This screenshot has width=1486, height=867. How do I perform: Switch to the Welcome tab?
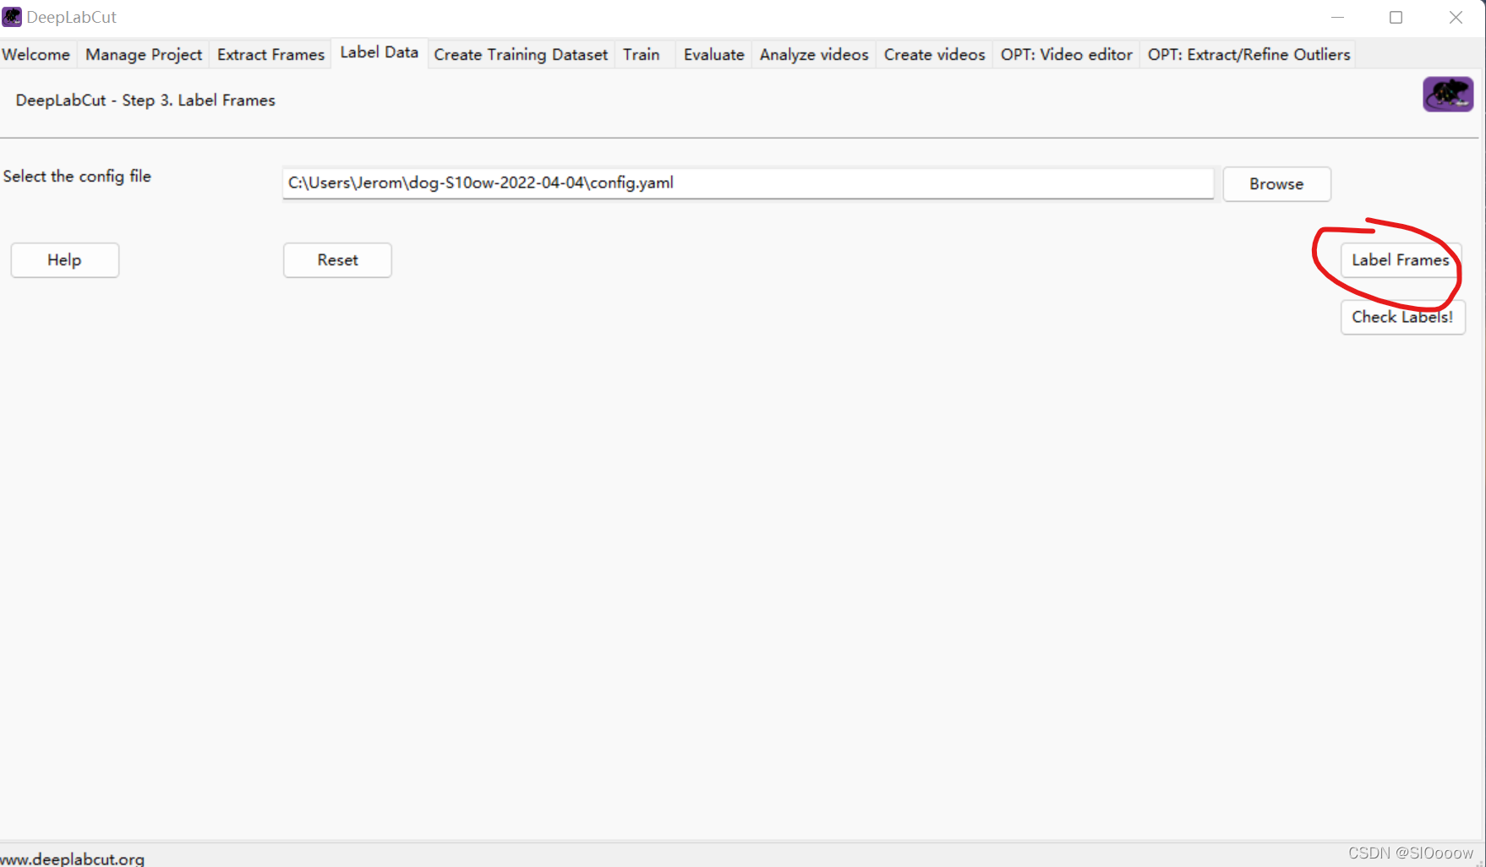coord(36,55)
